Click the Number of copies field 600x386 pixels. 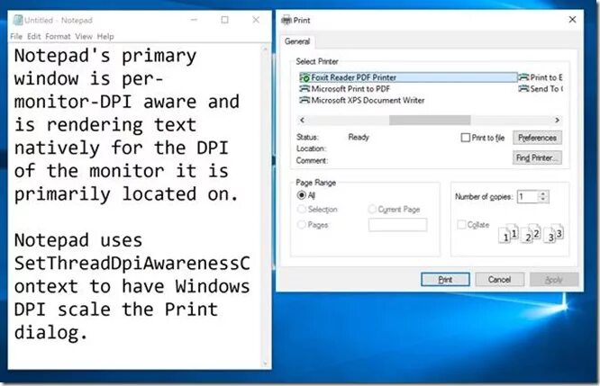pos(527,196)
